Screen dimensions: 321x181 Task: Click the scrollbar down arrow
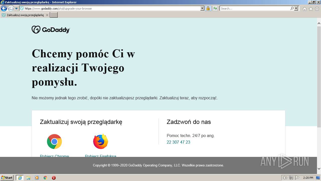pos(319,169)
